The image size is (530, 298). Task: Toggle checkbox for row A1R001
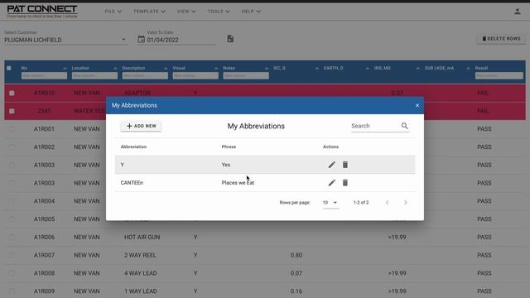[12, 129]
